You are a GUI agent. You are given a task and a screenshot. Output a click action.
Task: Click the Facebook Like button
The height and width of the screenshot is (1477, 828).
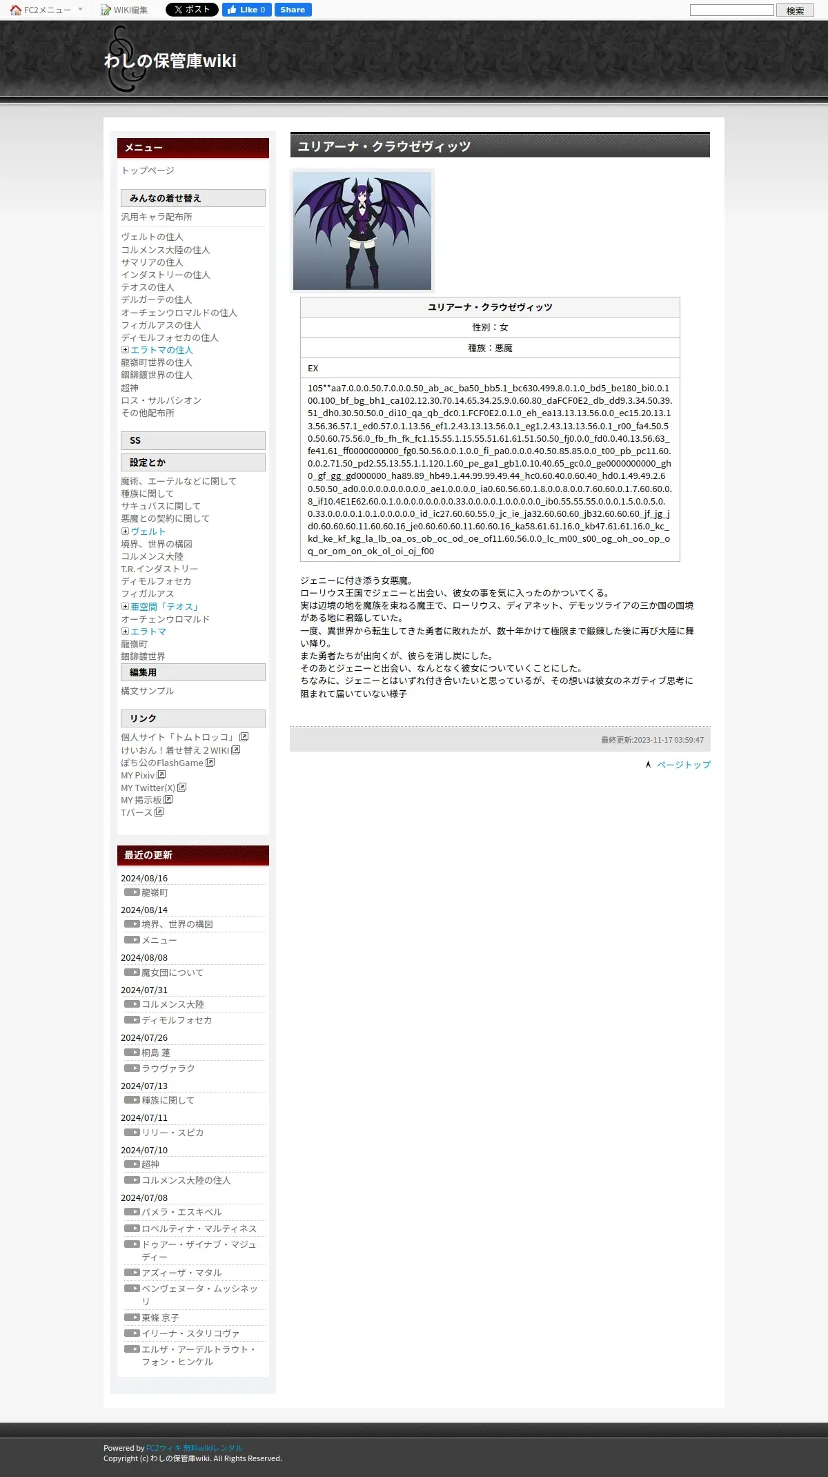(x=246, y=10)
